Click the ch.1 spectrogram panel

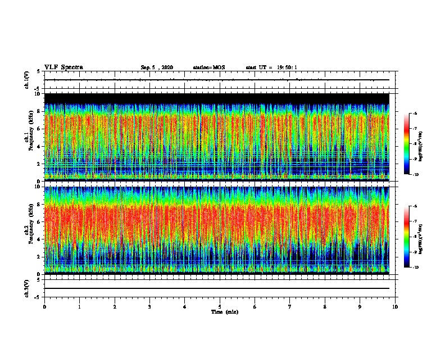coord(217,137)
